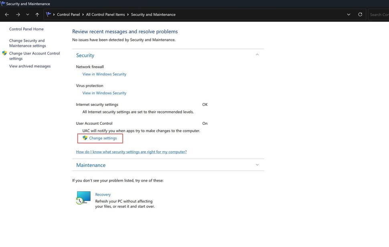Viewport: 389px width, 247px height.
Task: Collapse the Security section
Action: (x=257, y=54)
